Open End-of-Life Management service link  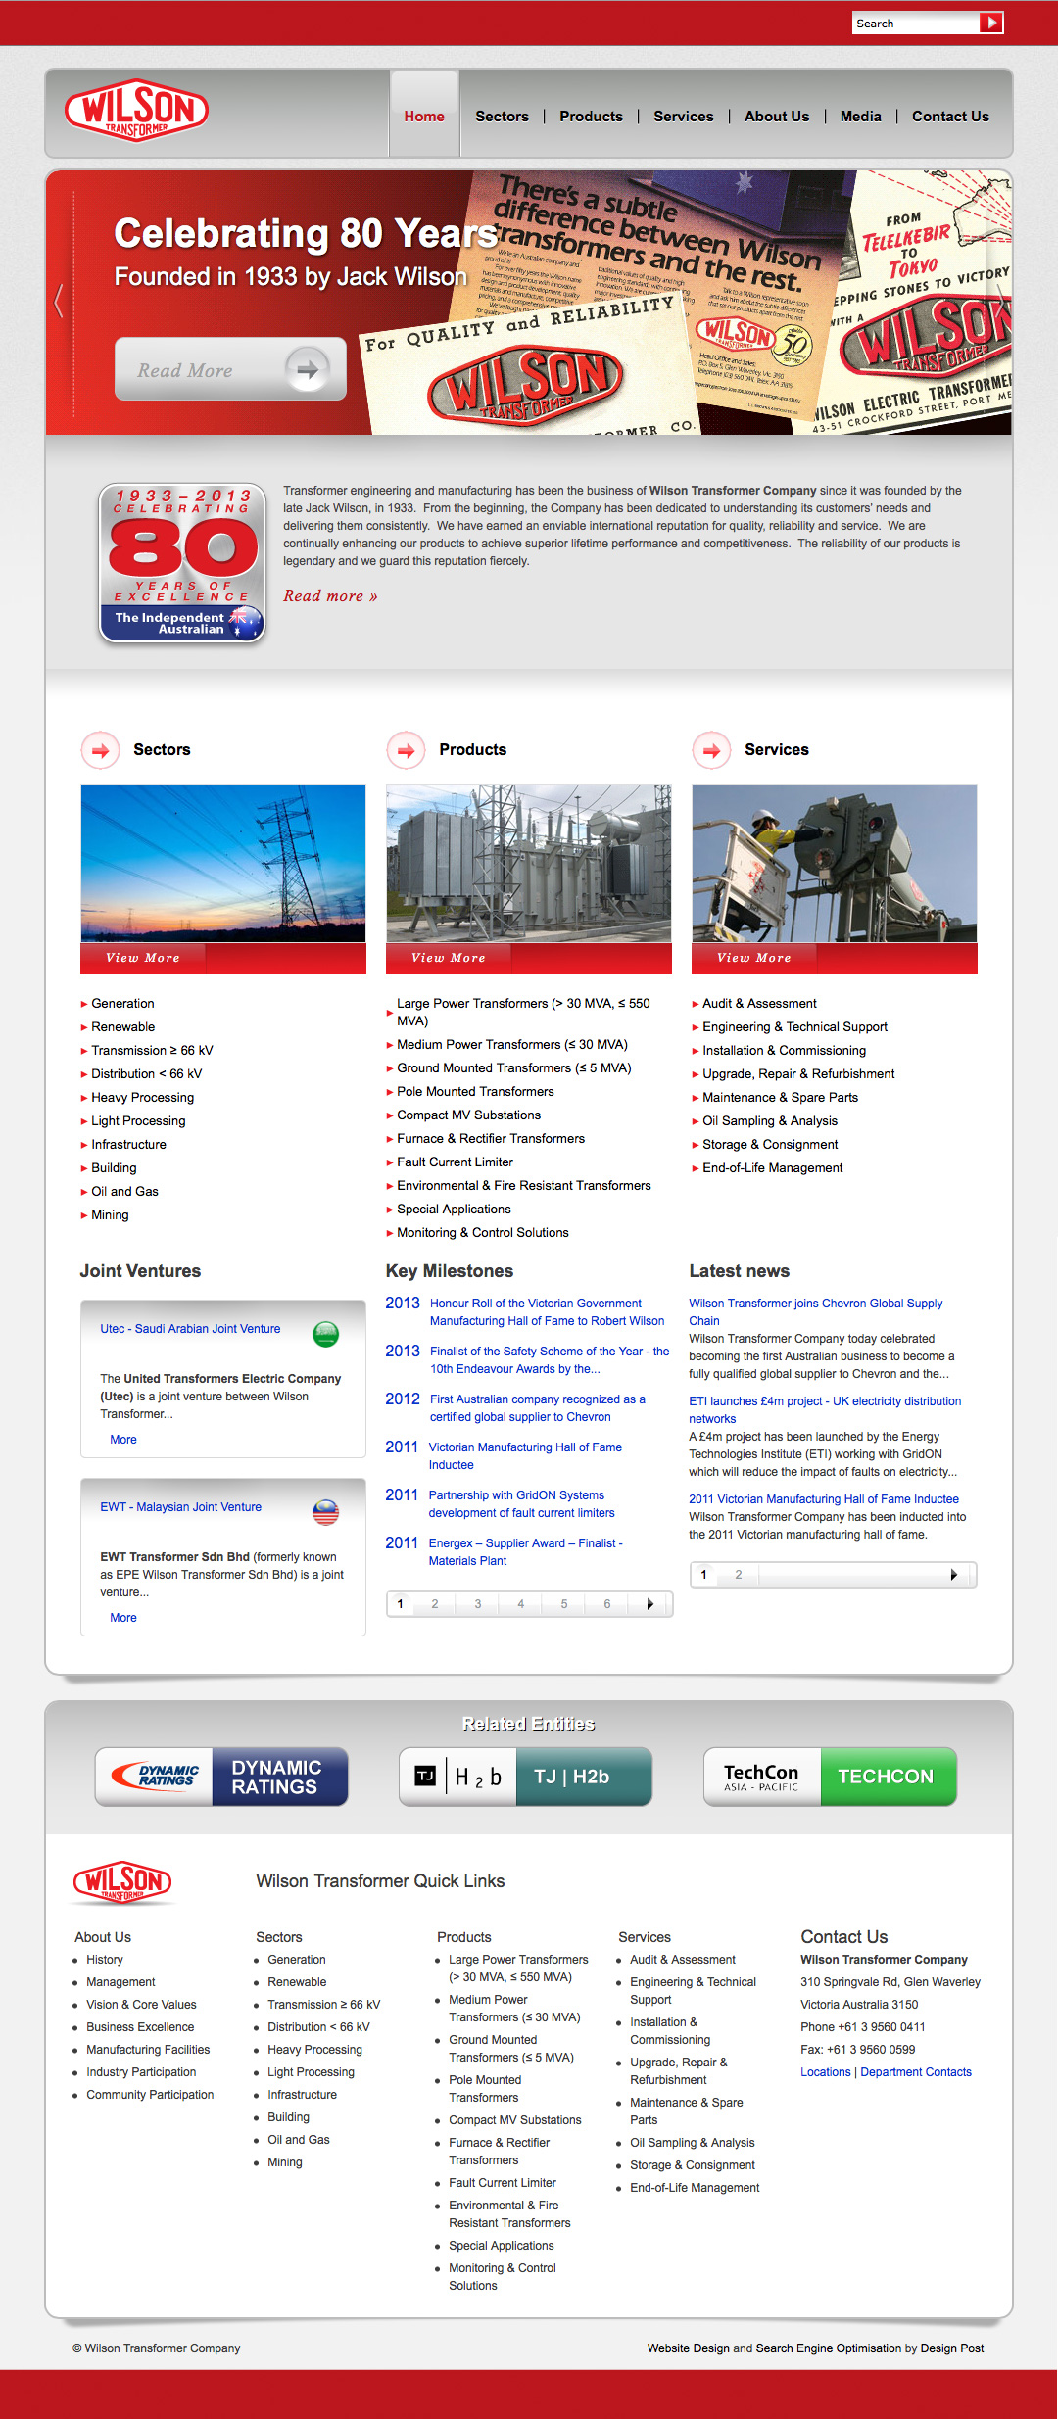click(x=772, y=1167)
